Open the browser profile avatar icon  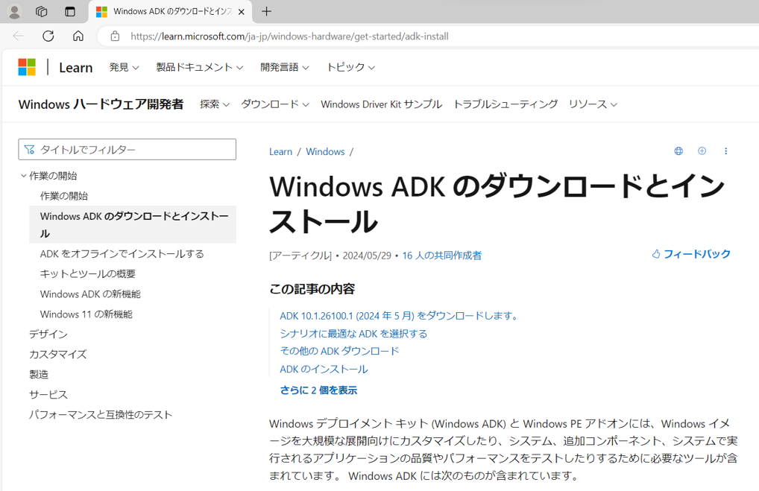[x=14, y=12]
